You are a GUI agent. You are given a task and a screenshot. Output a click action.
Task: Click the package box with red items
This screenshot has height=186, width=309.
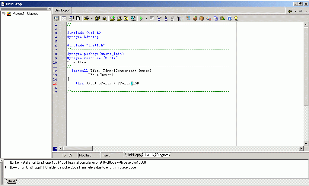point(202,18)
